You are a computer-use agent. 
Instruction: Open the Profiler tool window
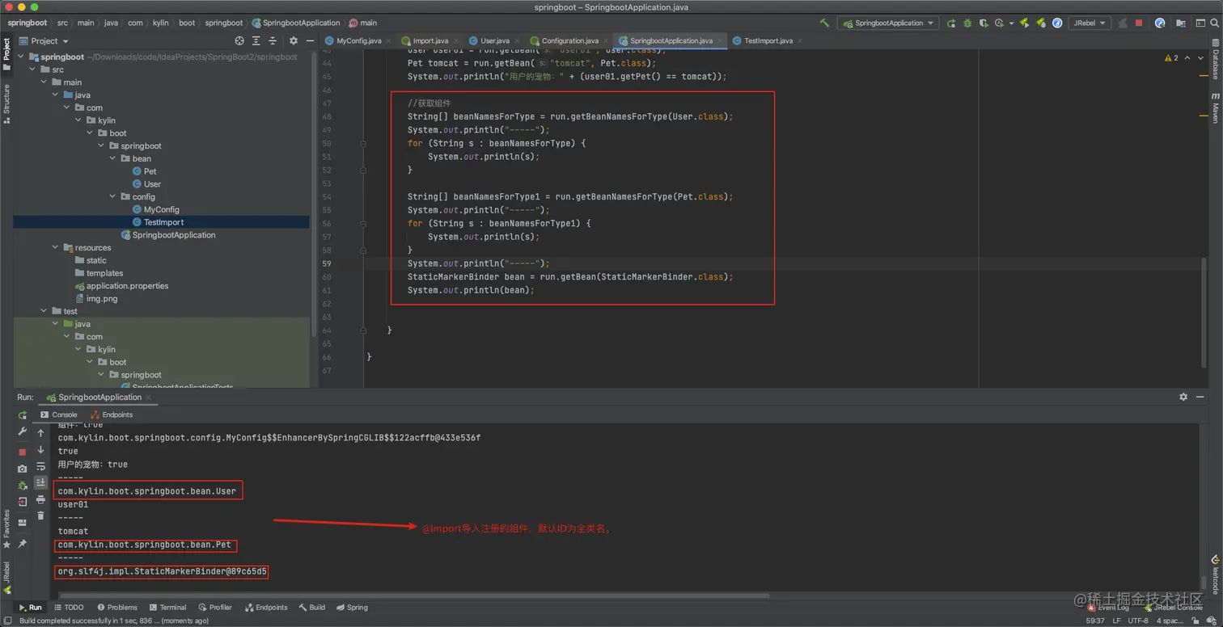point(215,608)
